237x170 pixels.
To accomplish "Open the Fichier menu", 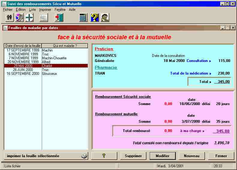I will tap(8, 10).
